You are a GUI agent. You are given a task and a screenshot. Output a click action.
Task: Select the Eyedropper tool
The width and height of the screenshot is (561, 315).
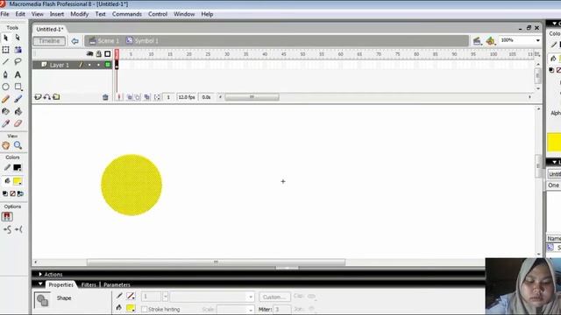(x=6, y=123)
